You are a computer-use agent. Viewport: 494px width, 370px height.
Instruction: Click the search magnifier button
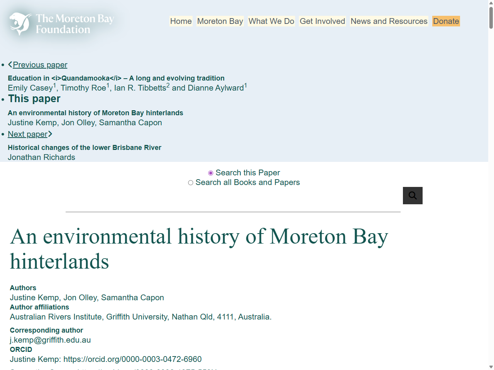click(x=413, y=195)
